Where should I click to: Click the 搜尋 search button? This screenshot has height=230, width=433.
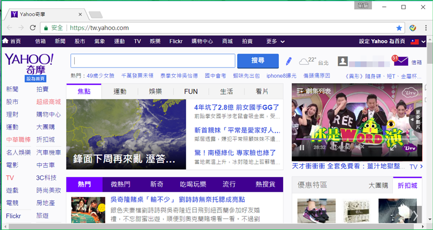[258, 61]
